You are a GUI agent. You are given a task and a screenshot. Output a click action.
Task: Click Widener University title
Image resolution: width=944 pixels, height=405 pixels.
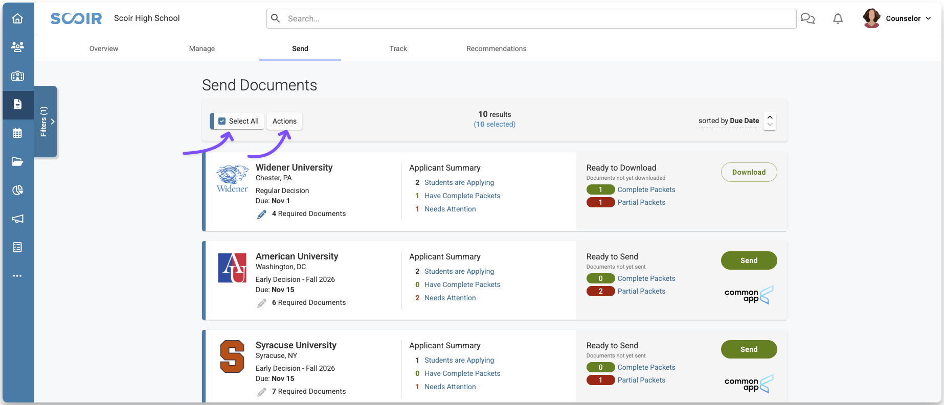pyautogui.click(x=294, y=168)
